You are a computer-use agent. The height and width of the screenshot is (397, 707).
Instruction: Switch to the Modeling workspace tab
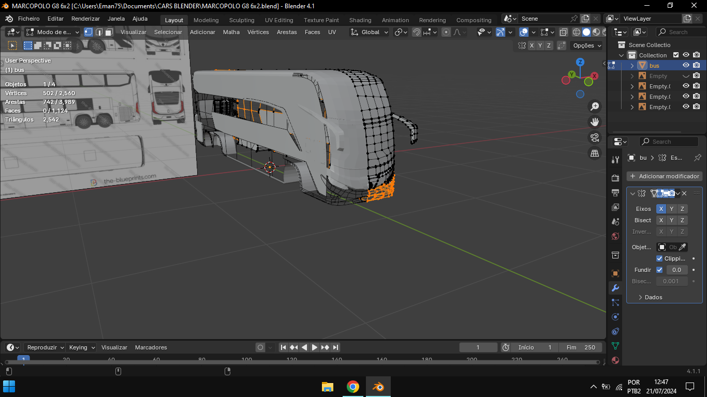206,20
